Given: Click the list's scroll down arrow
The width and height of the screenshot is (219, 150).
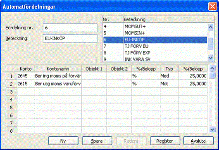Looking at the screenshot, I should (x=211, y=58).
